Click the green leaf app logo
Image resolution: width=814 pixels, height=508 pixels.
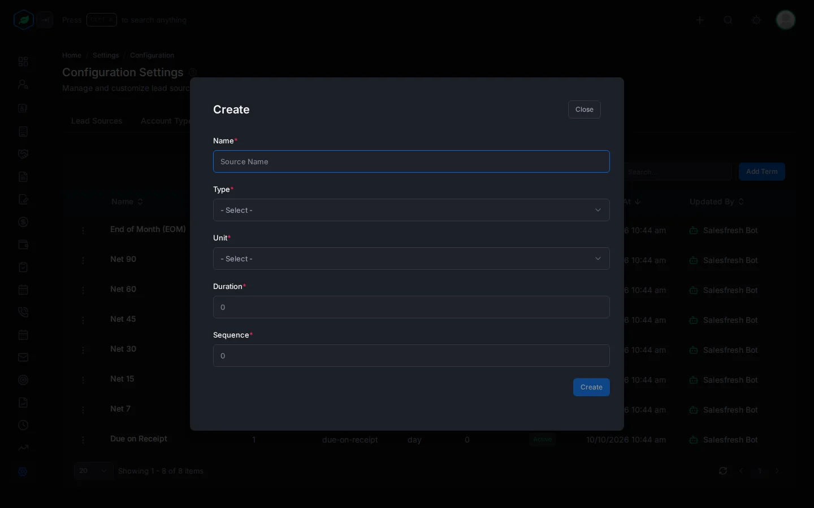pyautogui.click(x=24, y=20)
